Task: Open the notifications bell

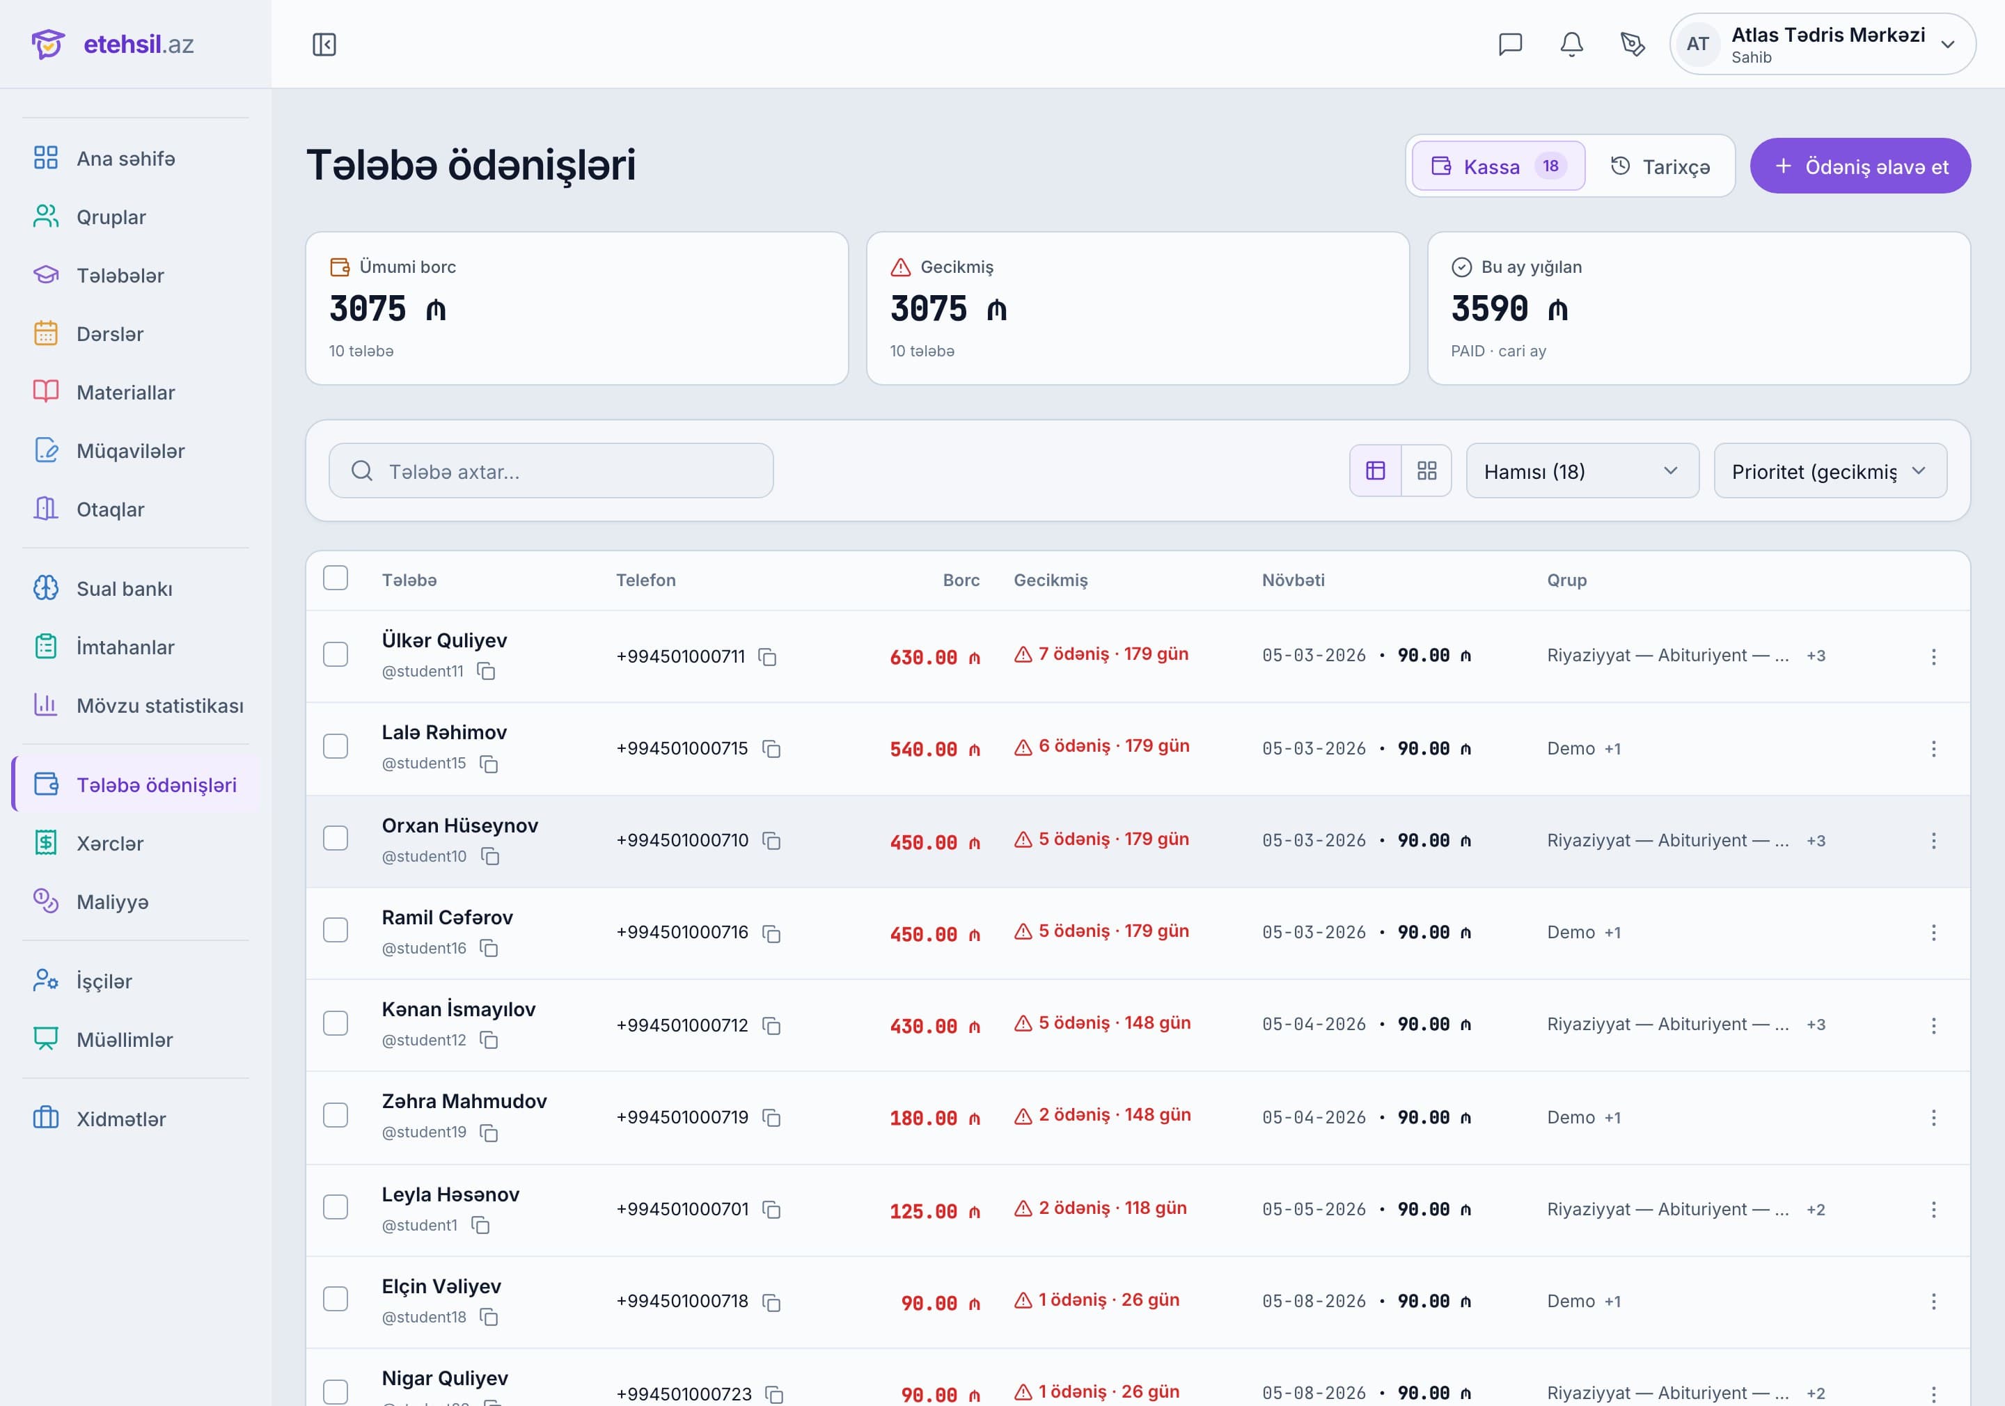Action: point(1571,45)
